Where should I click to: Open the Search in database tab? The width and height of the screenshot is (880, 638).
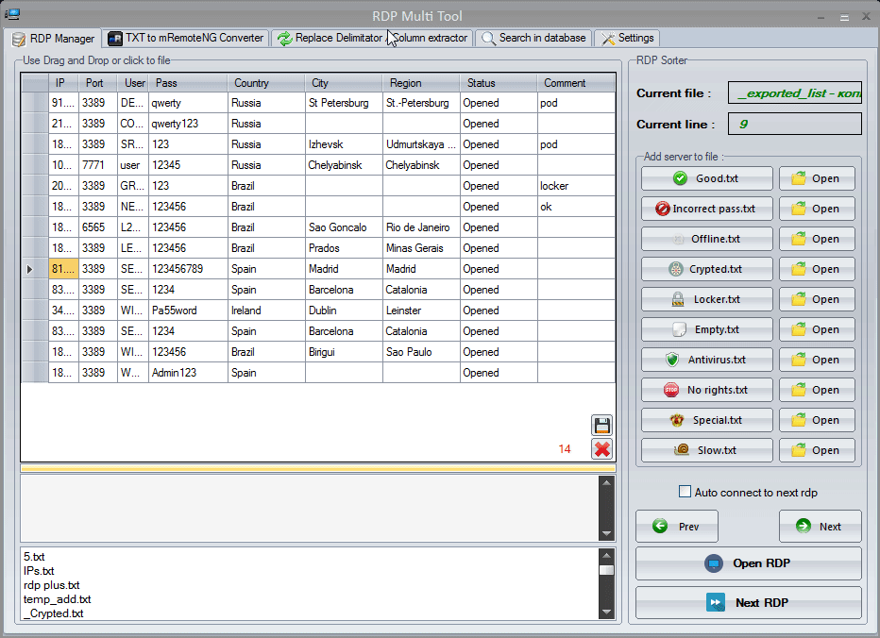coord(533,38)
